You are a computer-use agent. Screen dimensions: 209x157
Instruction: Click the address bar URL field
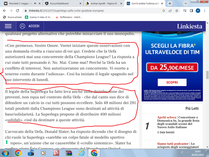[x=92, y=11]
